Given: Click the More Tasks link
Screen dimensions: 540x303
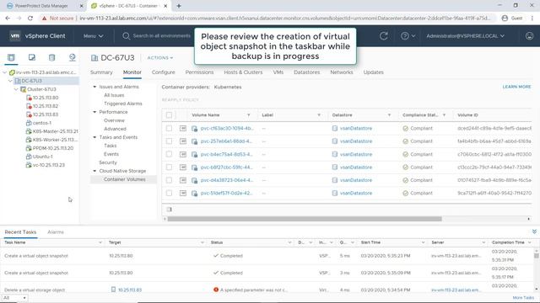Looking at the screenshot, I should point(523,298).
